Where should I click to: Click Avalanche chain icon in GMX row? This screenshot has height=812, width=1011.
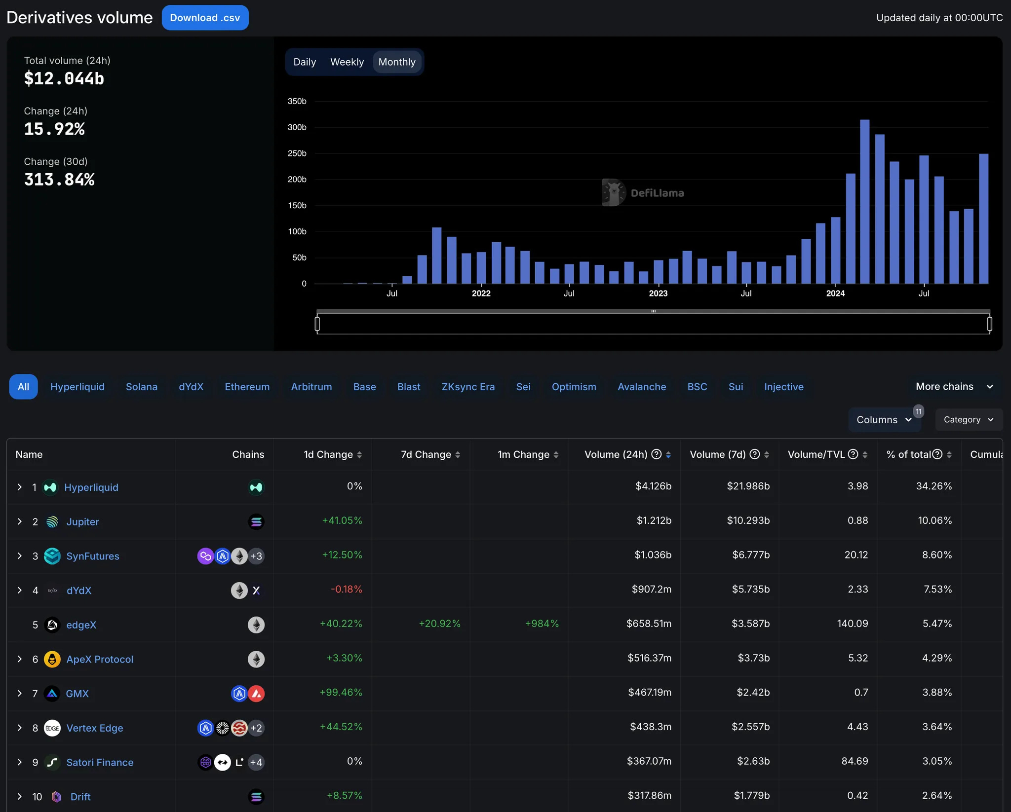tap(256, 694)
